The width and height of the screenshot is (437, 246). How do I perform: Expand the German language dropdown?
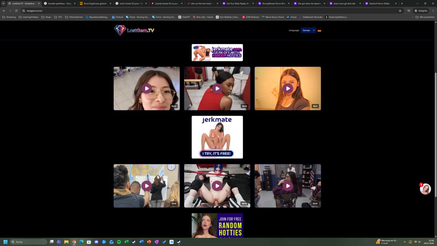(308, 30)
